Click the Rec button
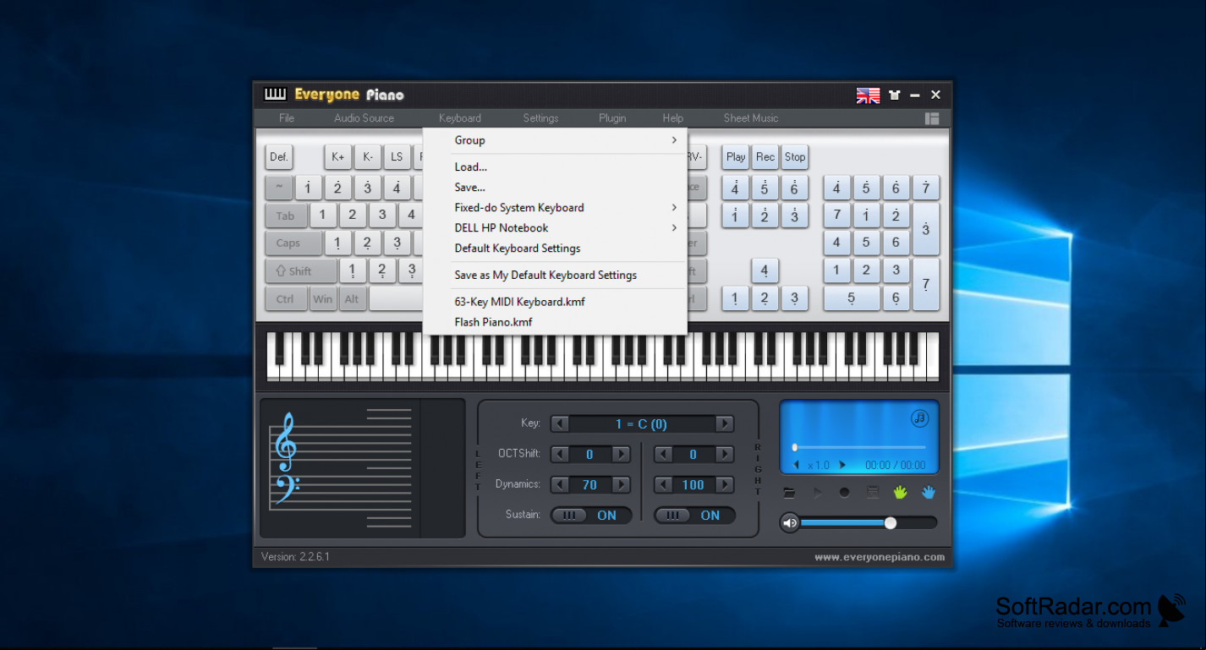The width and height of the screenshot is (1206, 650). click(765, 157)
